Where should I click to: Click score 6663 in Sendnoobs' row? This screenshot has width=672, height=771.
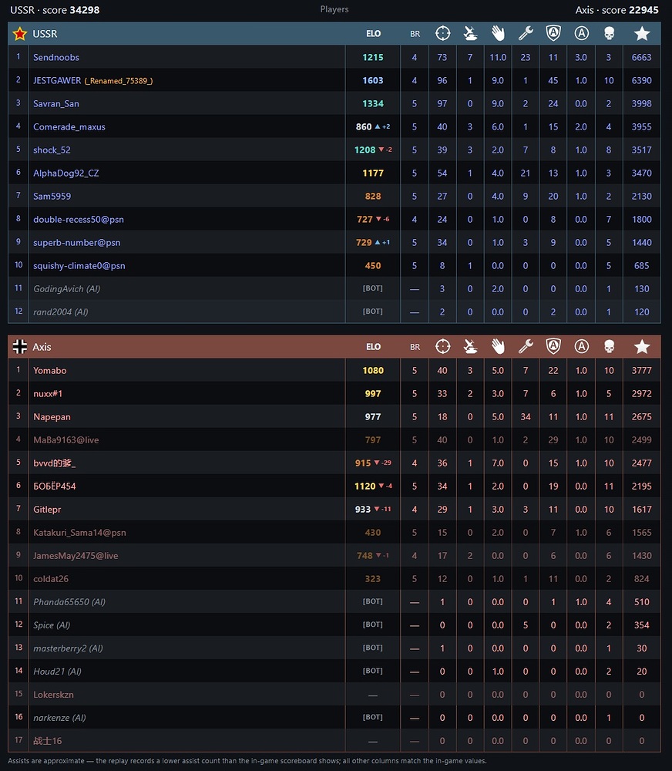coord(641,57)
